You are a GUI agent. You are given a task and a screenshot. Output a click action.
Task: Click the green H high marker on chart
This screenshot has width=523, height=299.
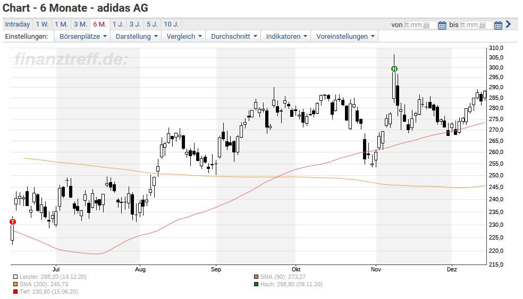394,69
